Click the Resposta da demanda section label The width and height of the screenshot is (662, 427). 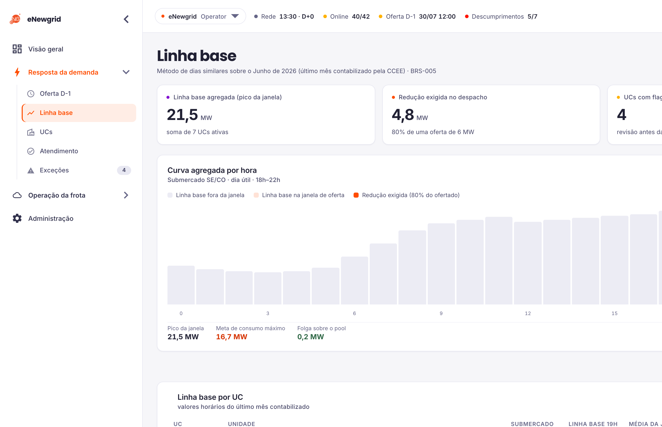click(63, 72)
